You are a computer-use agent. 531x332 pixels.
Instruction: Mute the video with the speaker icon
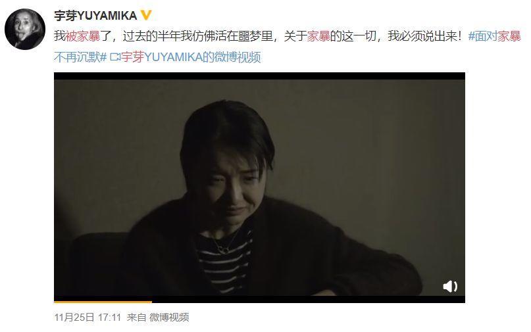pyautogui.click(x=450, y=287)
